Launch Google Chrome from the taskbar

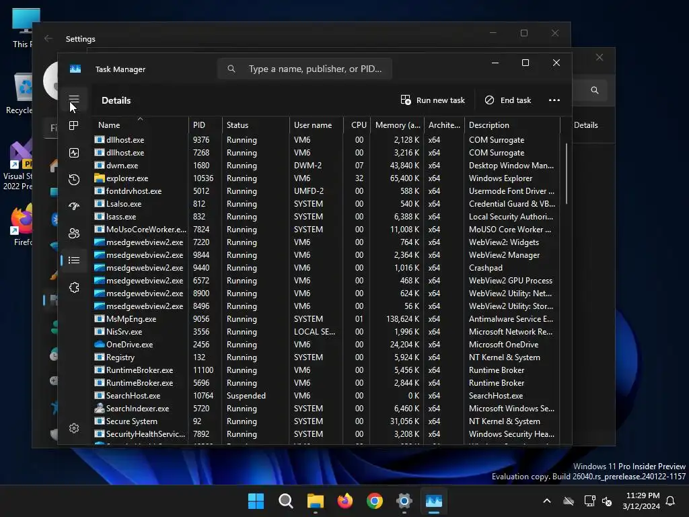point(374,501)
